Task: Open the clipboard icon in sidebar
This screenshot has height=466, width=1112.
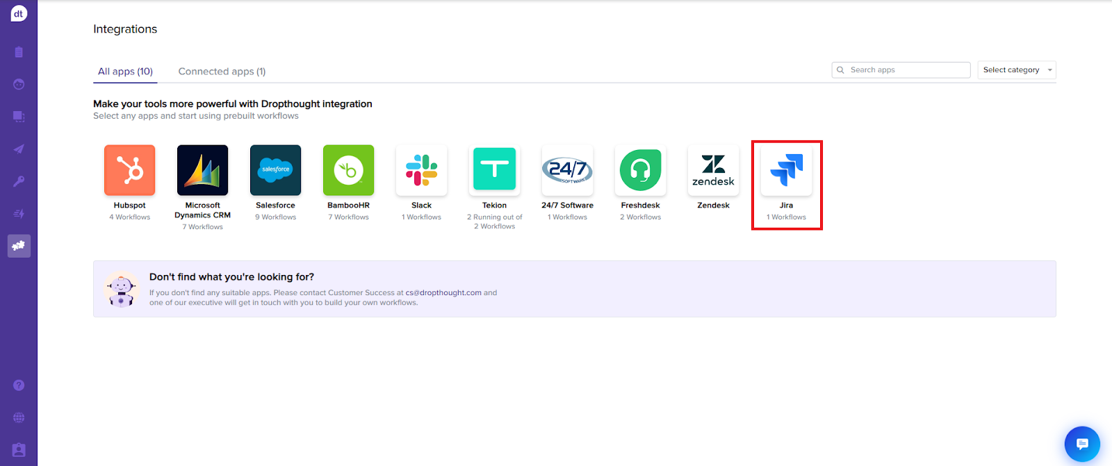Action: click(x=19, y=52)
